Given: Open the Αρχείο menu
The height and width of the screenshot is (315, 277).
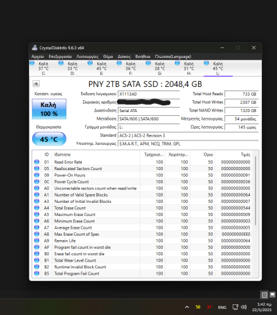Looking at the screenshot, I should tap(38, 57).
